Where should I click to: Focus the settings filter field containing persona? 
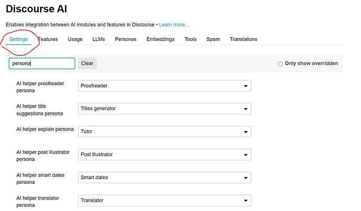(42, 63)
